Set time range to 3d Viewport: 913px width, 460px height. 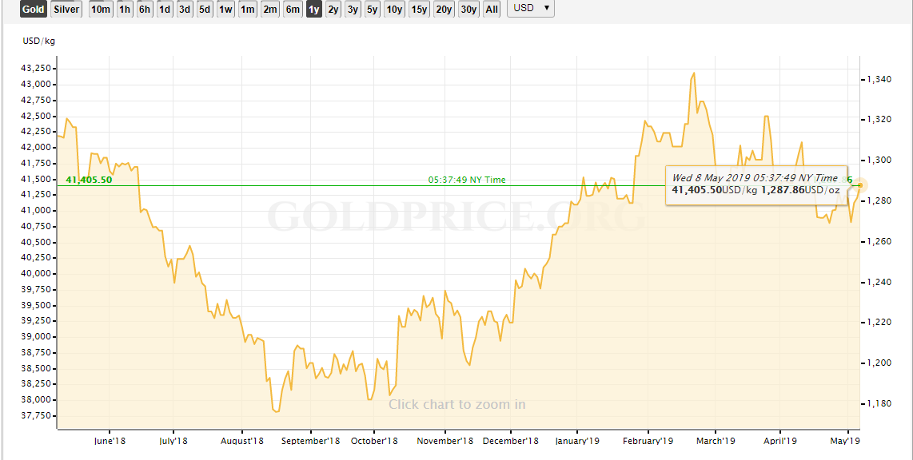point(185,10)
